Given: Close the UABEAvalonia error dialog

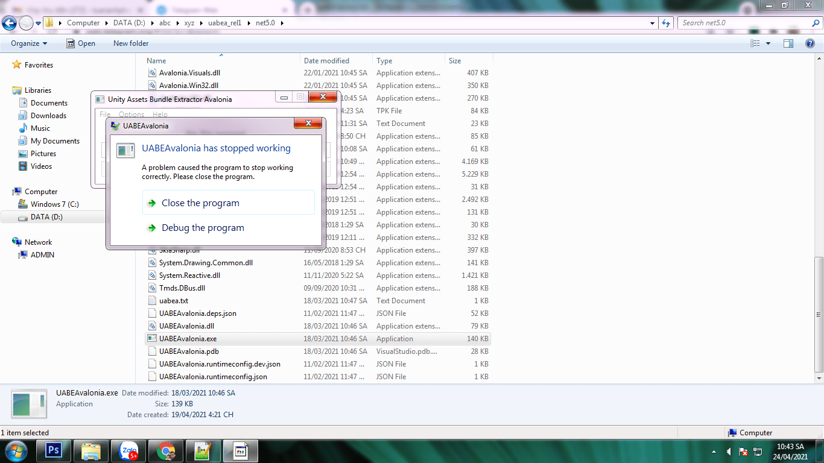Looking at the screenshot, I should [x=308, y=124].
